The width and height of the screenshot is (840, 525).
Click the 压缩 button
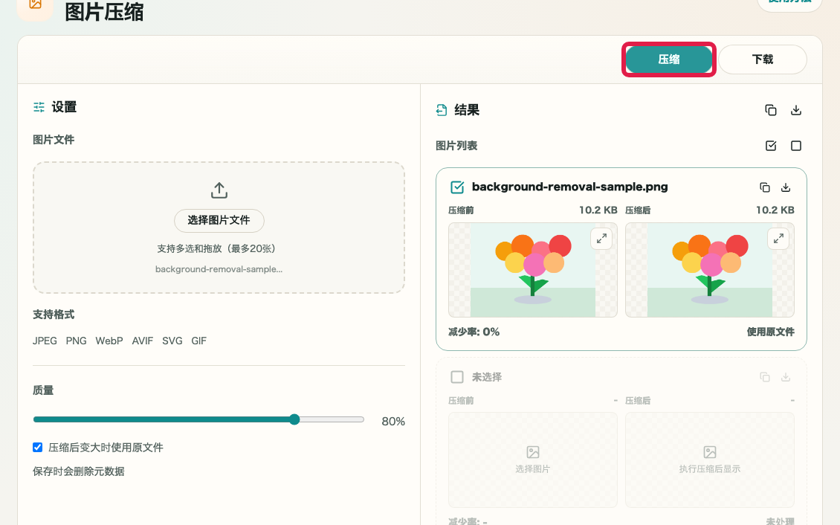click(668, 59)
